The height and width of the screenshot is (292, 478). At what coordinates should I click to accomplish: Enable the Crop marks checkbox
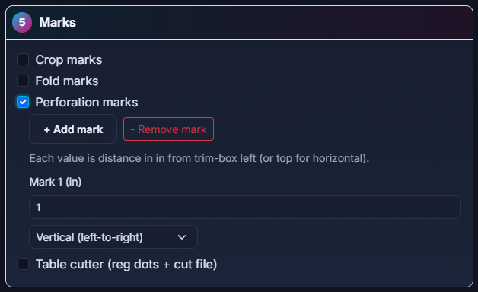[23, 59]
